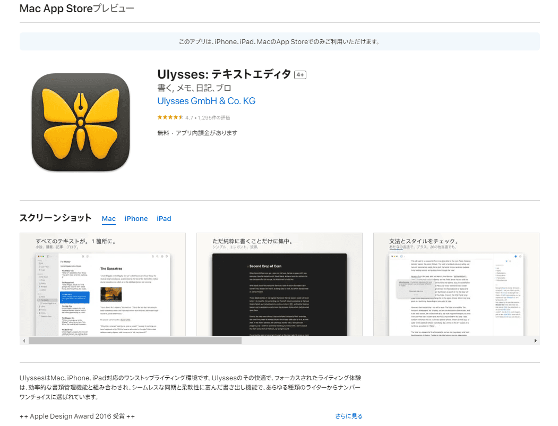This screenshot has width=558, height=426.
Task: Click the Apple Design Award 2016 受賞 line
Action: [x=77, y=416]
